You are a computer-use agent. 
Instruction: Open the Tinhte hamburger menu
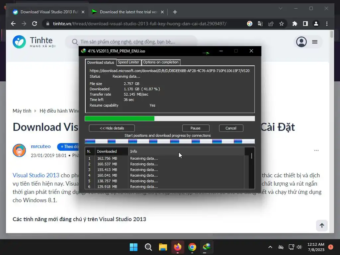315,42
